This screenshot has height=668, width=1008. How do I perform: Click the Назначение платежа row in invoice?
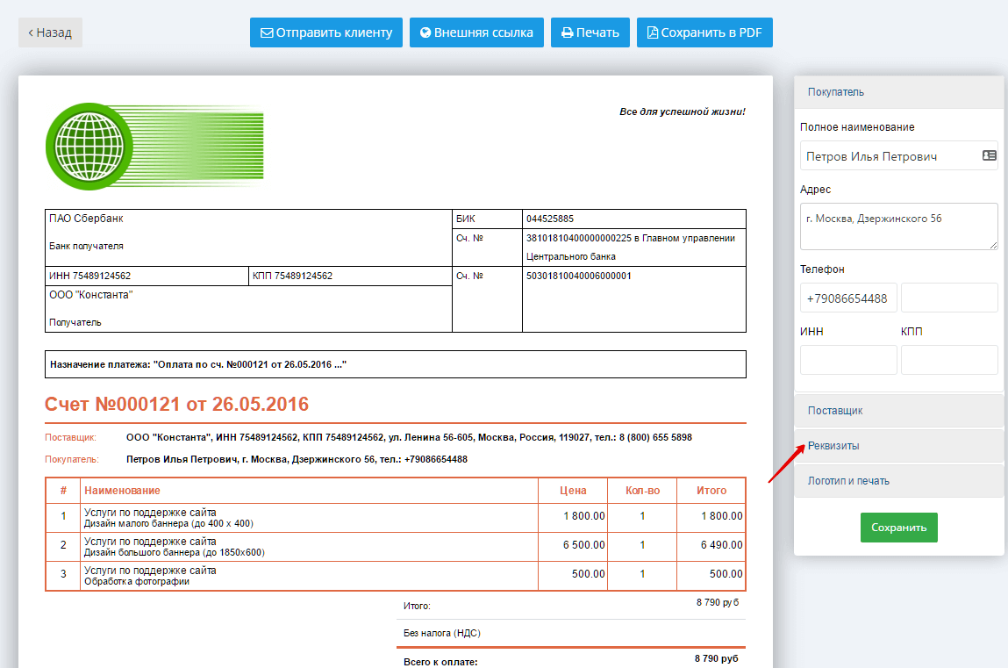tap(395, 364)
